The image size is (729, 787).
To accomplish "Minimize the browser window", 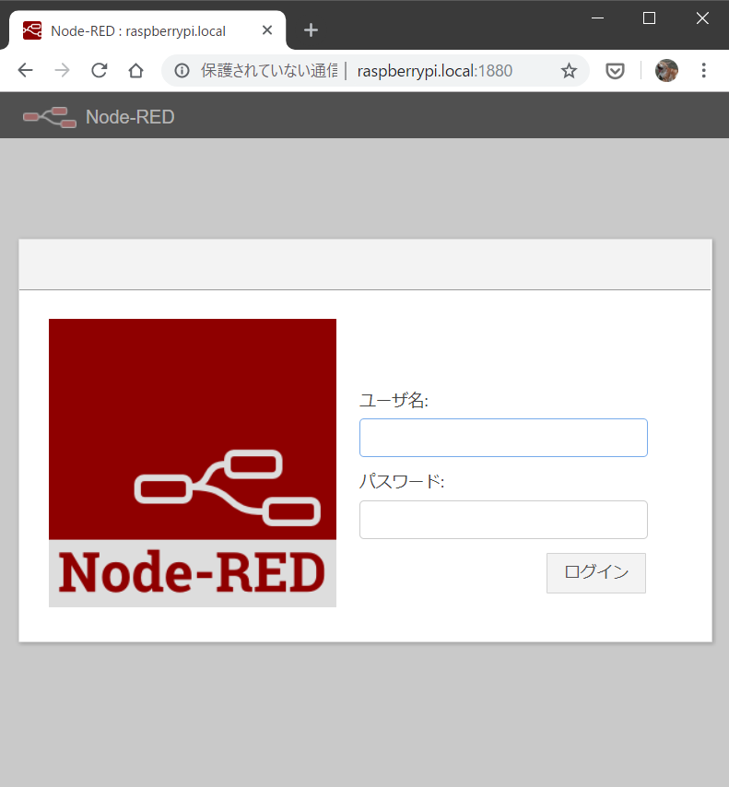I will (597, 18).
